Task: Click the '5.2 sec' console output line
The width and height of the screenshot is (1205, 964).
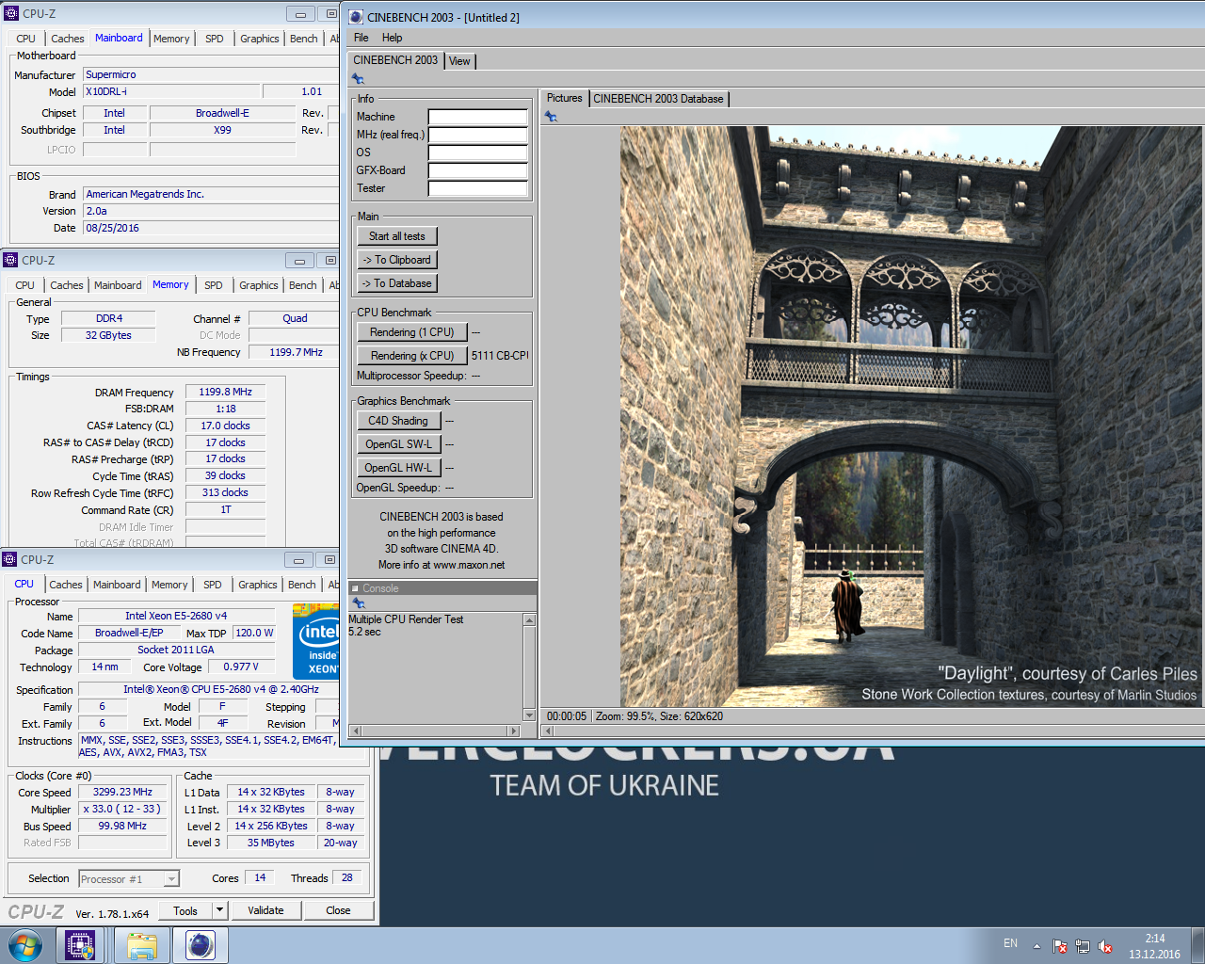Action: point(365,632)
